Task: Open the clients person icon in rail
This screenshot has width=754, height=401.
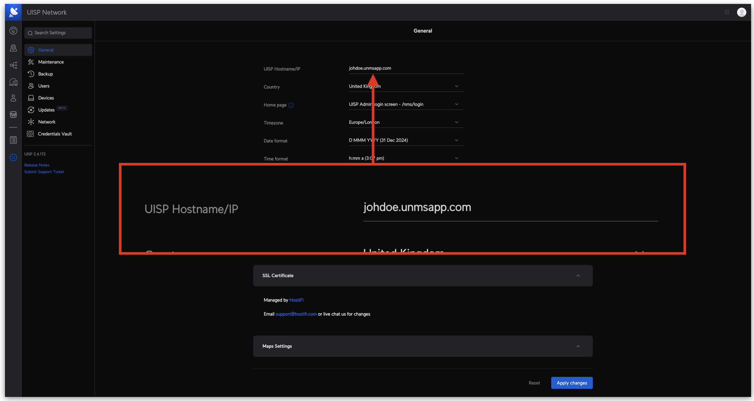Action: [13, 98]
